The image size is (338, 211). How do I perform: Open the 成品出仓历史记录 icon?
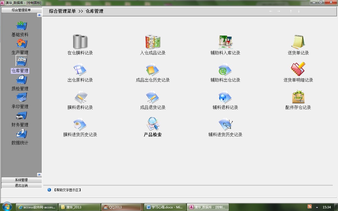tap(153, 70)
